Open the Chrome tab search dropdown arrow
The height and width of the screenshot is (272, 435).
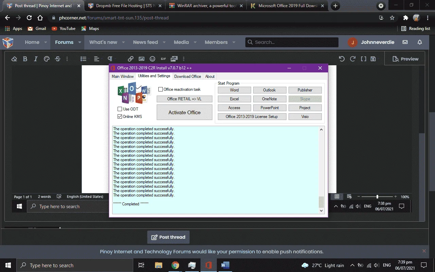click(381, 6)
